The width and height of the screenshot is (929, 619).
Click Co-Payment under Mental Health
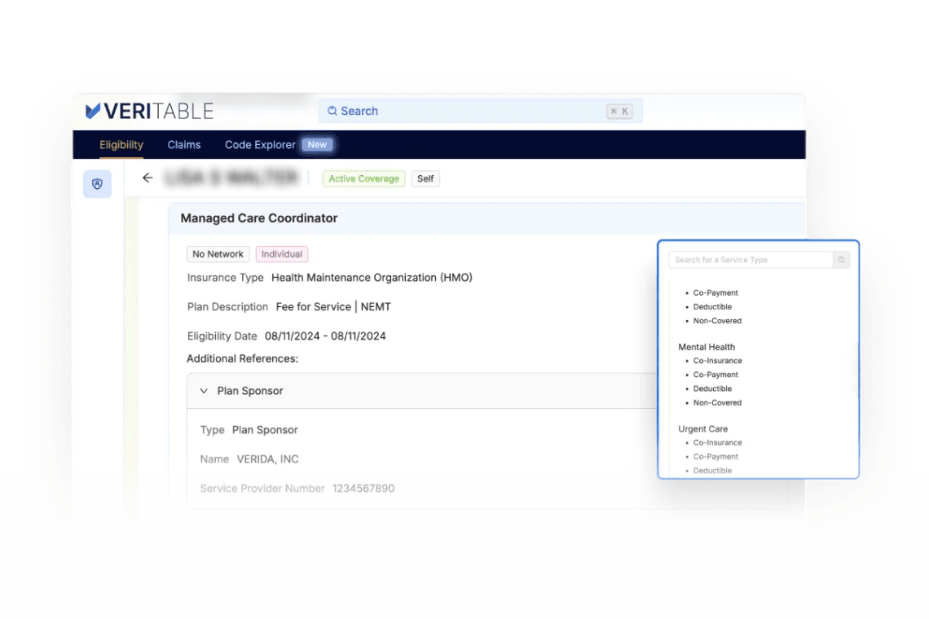[x=715, y=375]
